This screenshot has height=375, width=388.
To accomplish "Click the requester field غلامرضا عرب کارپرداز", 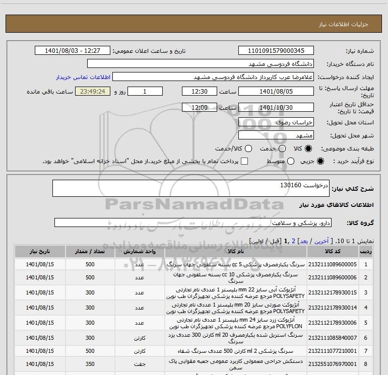I will [213, 77].
